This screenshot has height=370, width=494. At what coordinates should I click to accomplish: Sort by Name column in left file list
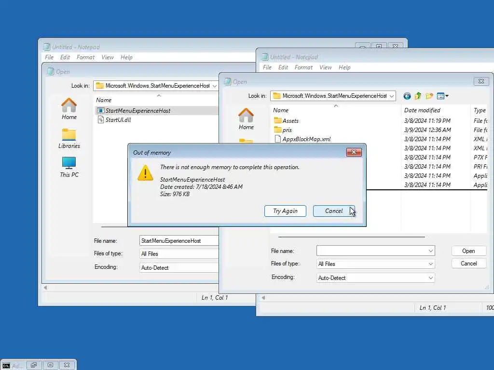tap(157, 100)
